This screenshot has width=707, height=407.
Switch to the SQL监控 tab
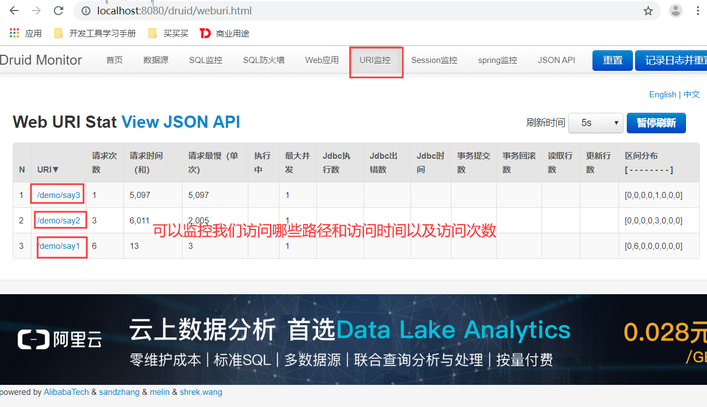coord(205,60)
